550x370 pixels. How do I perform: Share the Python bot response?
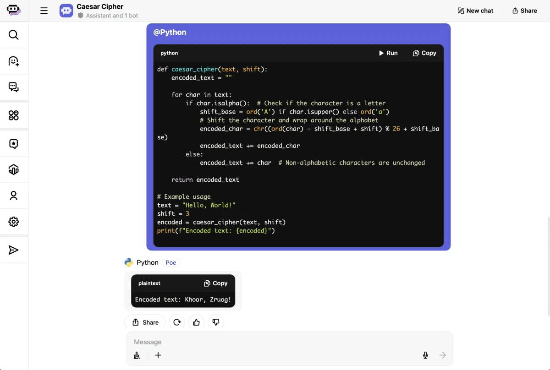click(145, 322)
